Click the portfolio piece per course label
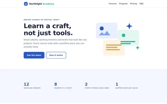This screenshot has width=167, height=104. [x=127, y=88]
